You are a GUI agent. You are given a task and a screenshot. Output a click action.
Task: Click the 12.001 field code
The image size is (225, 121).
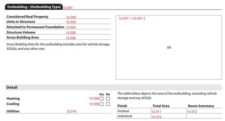[x=68, y=8]
